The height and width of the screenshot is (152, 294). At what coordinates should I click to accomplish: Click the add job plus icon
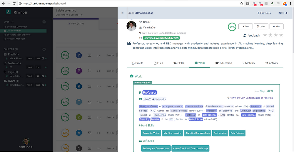[44, 22]
